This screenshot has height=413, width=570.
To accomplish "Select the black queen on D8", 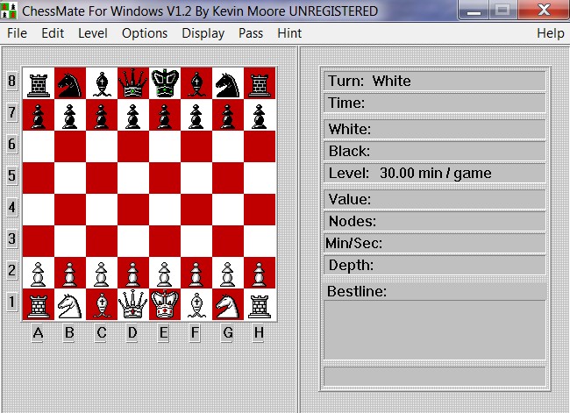I will point(133,83).
